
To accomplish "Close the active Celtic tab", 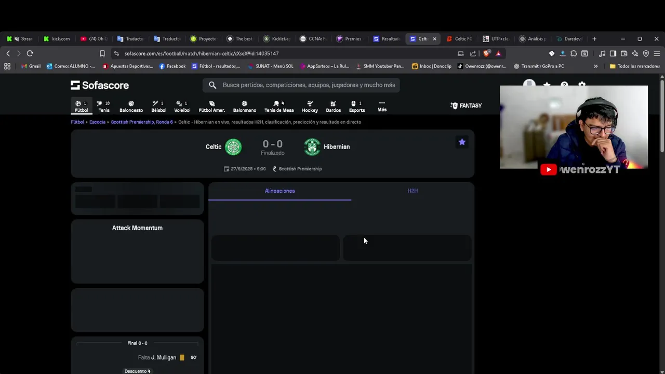I will click(435, 39).
